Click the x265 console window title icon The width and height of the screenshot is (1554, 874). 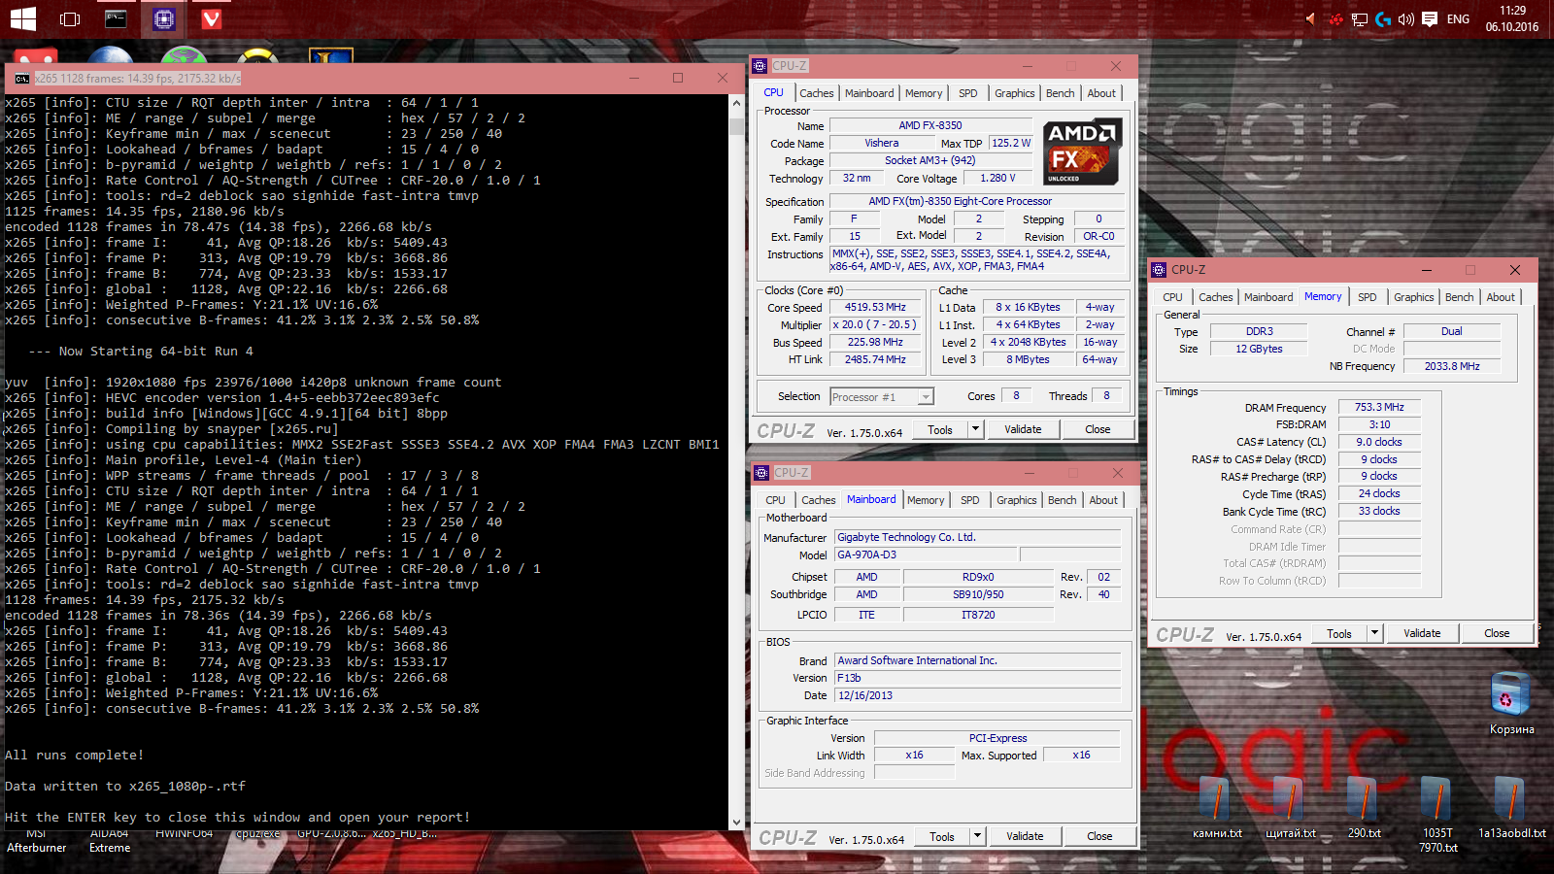[22, 78]
